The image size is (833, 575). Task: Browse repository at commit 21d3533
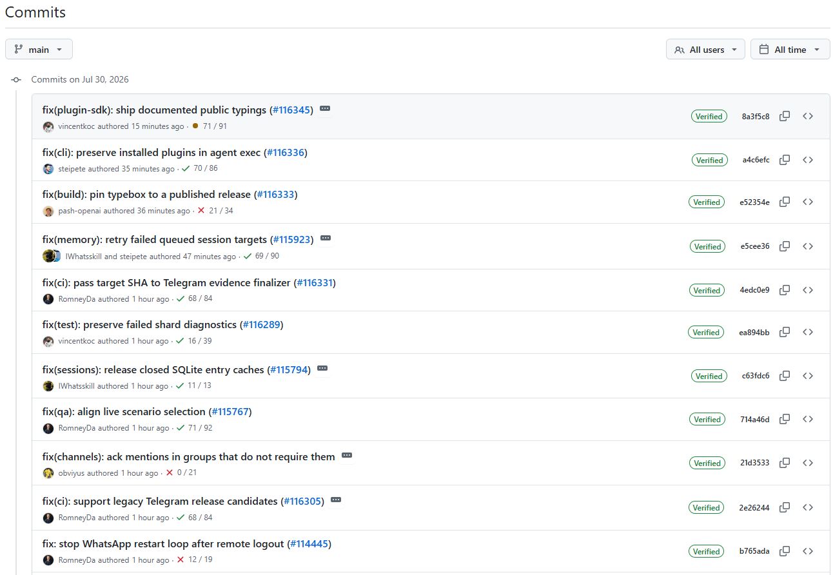click(808, 463)
